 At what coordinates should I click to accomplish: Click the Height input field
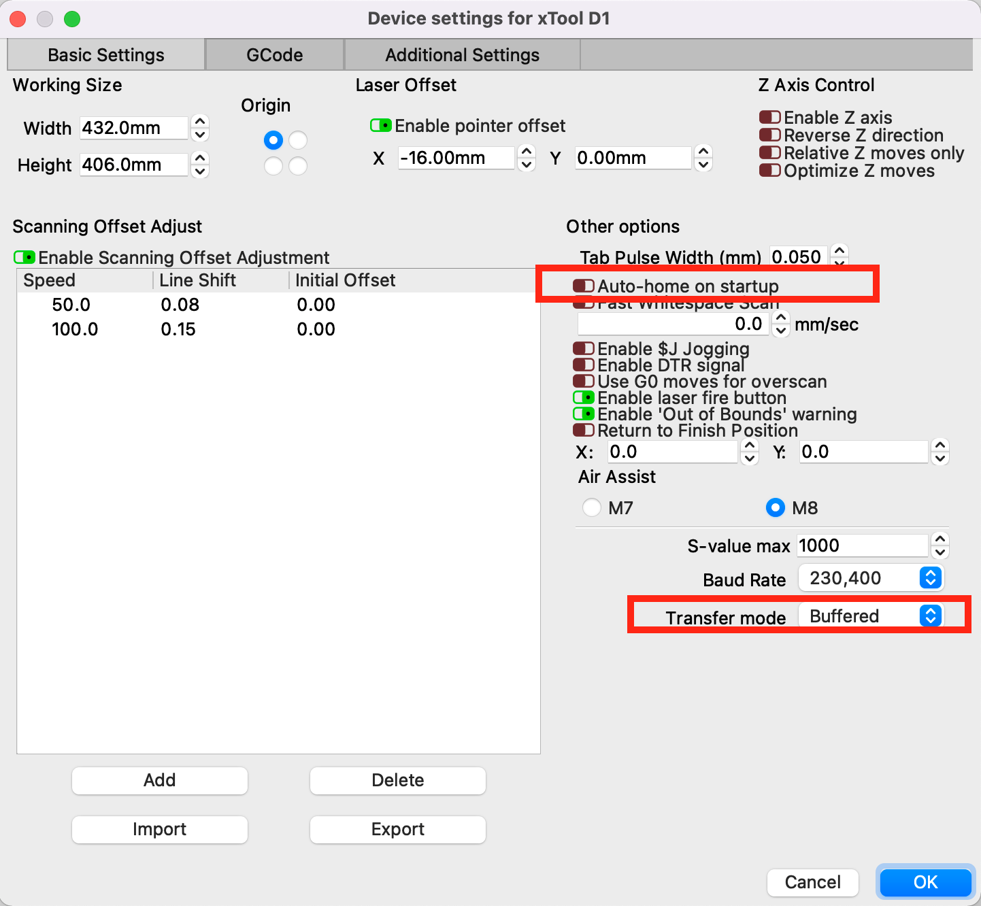pos(133,165)
